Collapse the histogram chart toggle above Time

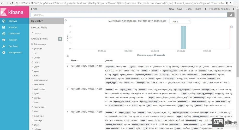68,56
